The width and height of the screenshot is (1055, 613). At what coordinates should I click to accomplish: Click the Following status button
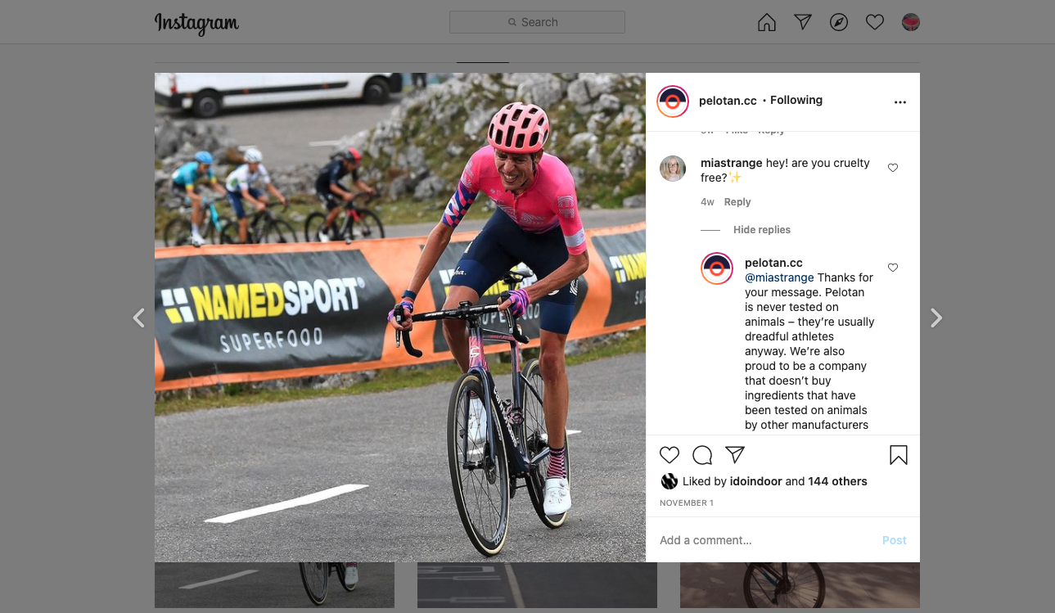pos(796,100)
